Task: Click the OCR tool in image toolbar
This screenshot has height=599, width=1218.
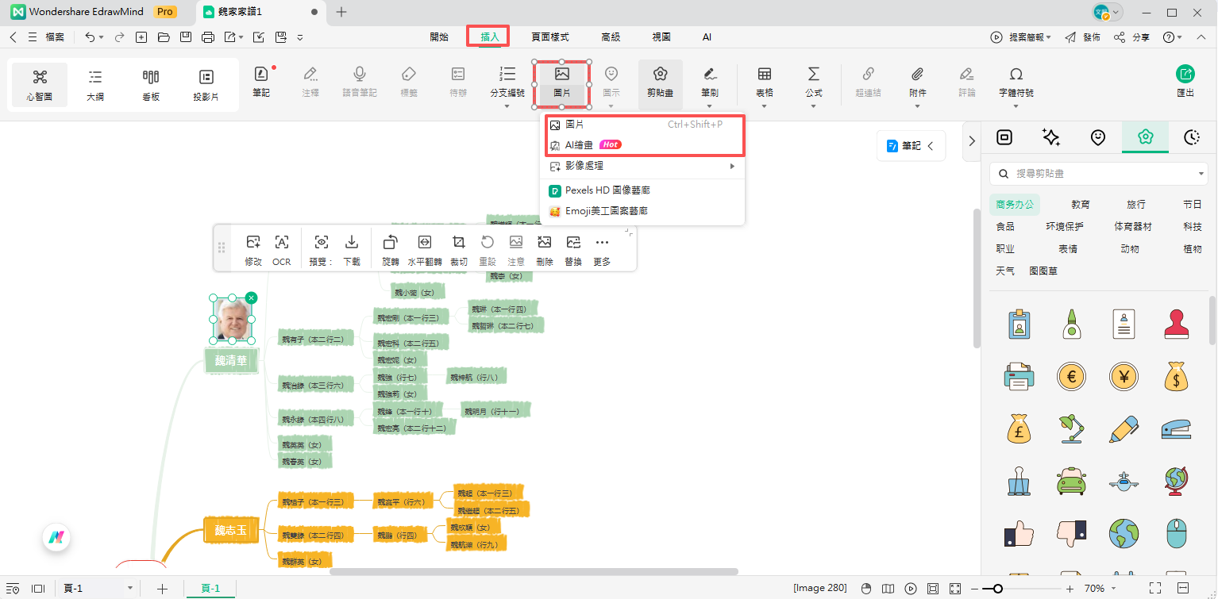Action: 281,249
